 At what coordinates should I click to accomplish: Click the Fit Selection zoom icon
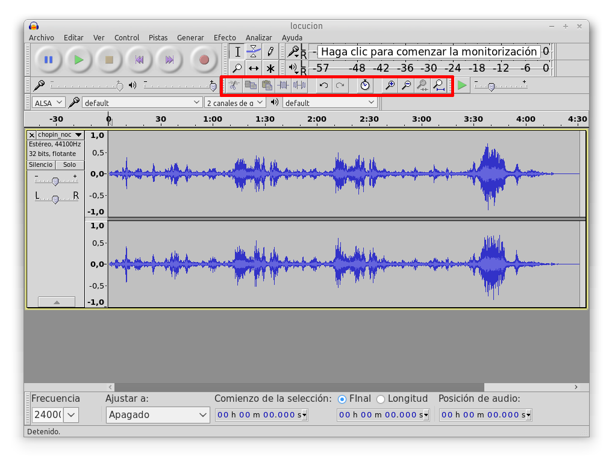pyautogui.click(x=422, y=85)
